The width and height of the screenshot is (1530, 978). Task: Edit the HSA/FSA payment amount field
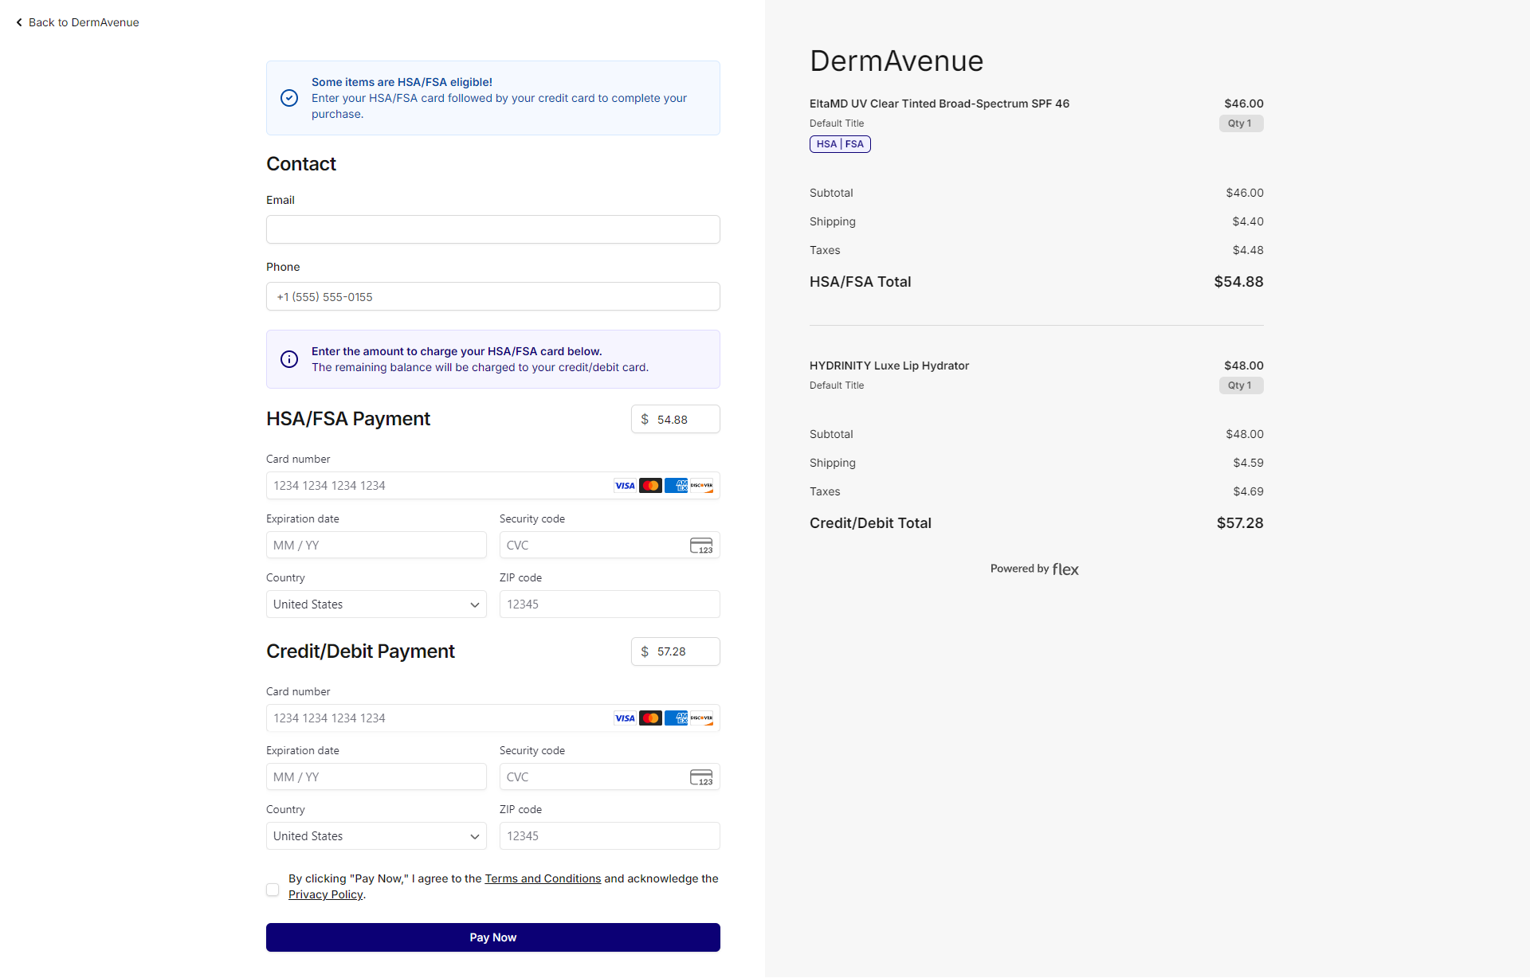[x=684, y=420]
